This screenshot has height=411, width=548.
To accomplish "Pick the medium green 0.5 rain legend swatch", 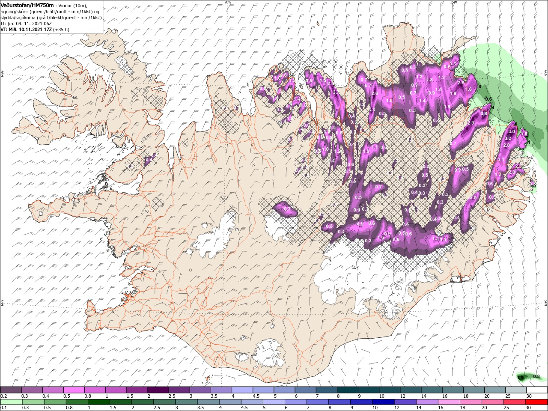I will coord(55,402).
